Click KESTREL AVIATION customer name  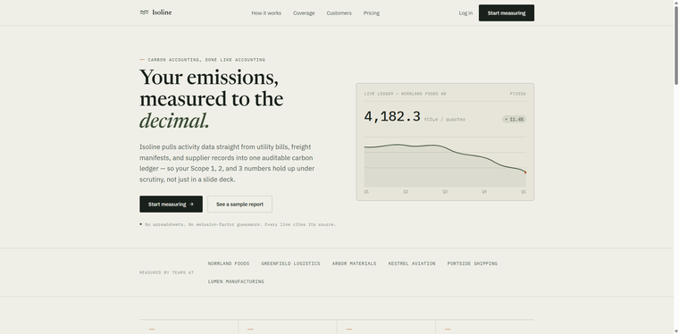pos(412,263)
